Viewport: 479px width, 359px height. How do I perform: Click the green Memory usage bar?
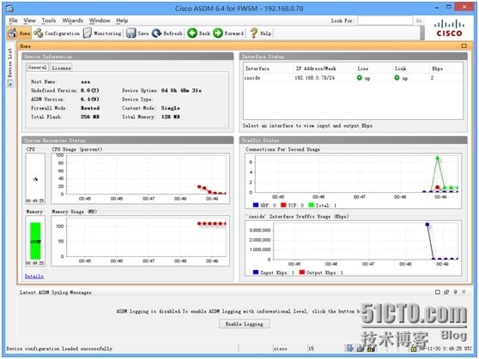35,241
